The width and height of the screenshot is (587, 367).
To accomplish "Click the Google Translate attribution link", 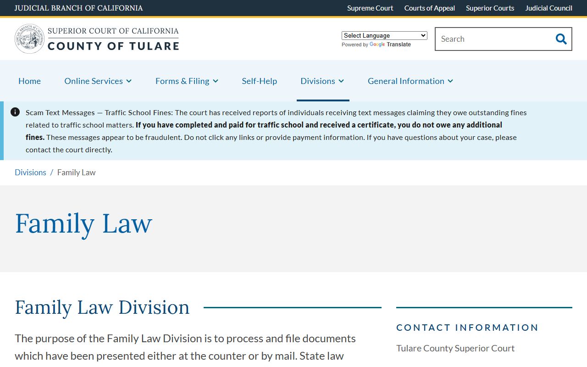I will 390,44.
